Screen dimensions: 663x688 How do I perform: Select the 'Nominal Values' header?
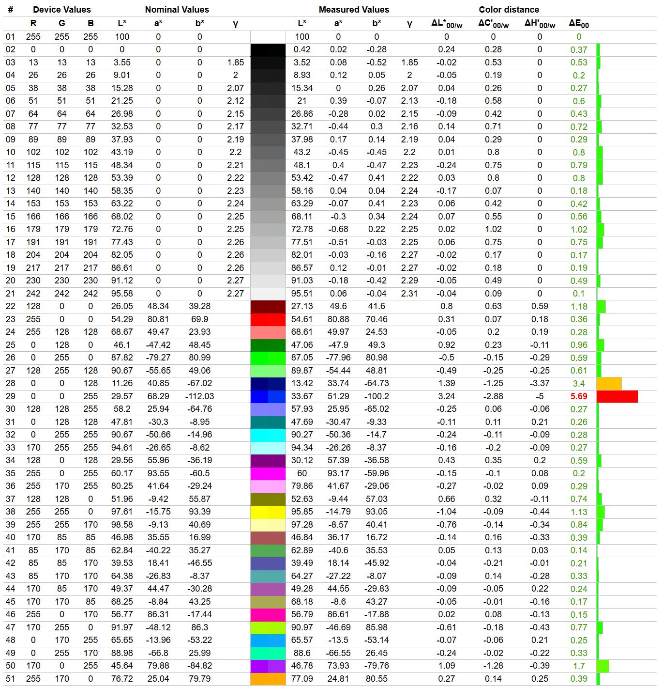coord(177,9)
